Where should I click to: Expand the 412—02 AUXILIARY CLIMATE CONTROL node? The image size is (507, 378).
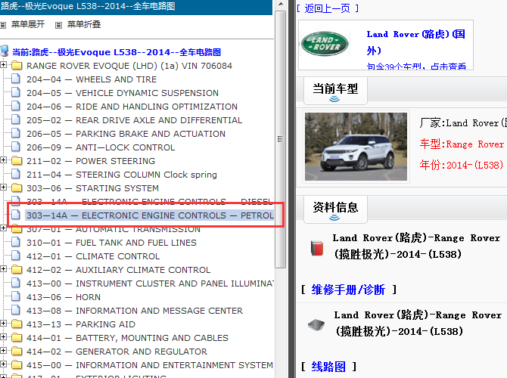pyautogui.click(x=3, y=268)
